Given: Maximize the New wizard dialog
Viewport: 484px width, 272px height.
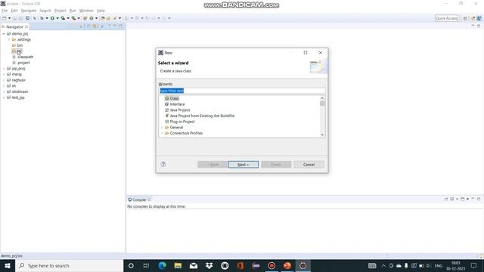Looking at the screenshot, I should tap(306, 53).
